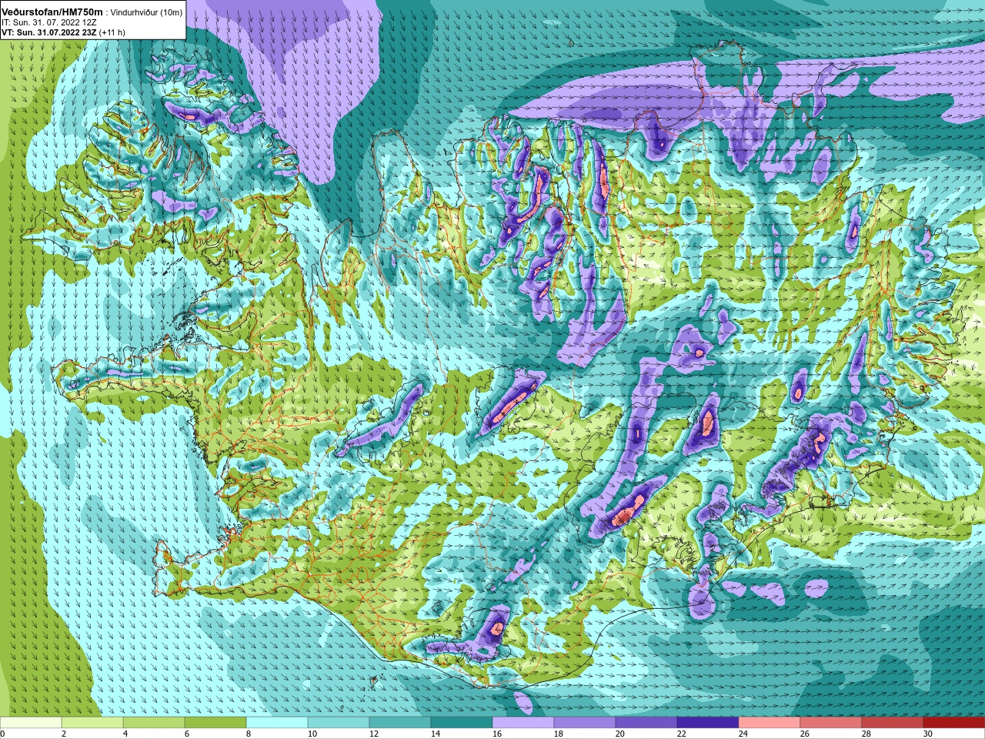Screen dimensions: 985x739
Task: Click the dark red 30+ legend swatch
Action: tap(954, 722)
